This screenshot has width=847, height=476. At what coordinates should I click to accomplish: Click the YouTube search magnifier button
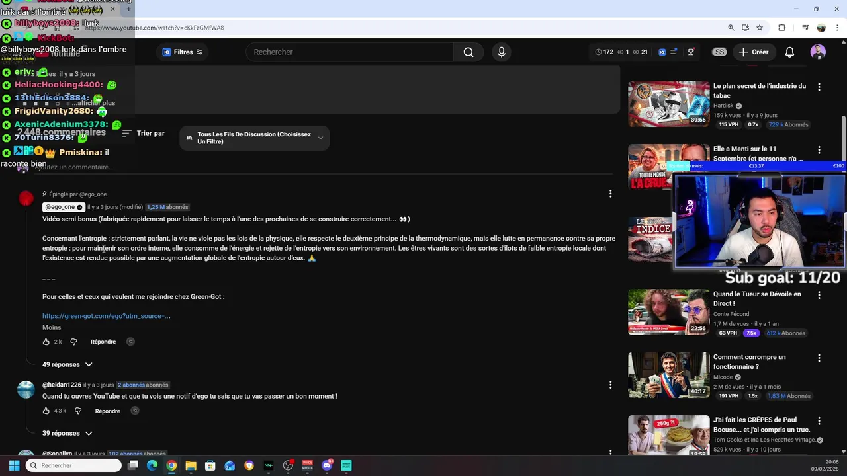(468, 52)
